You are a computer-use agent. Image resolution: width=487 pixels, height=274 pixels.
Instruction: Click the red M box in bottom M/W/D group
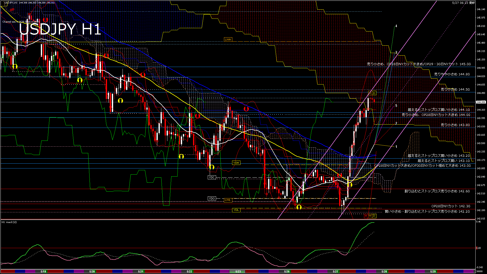tap(366, 216)
